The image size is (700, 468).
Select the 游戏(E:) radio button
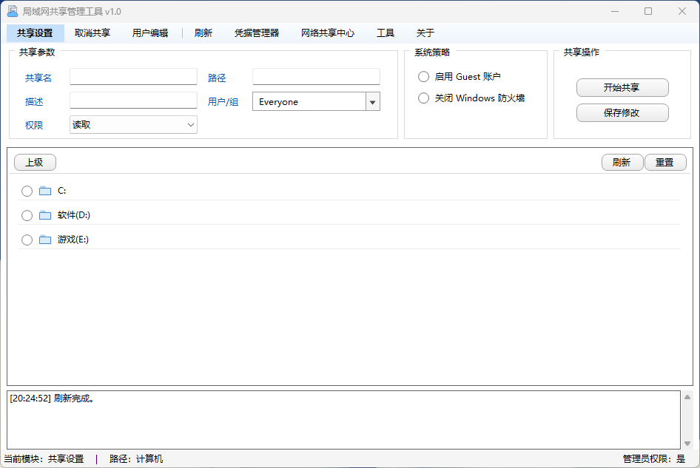(27, 240)
